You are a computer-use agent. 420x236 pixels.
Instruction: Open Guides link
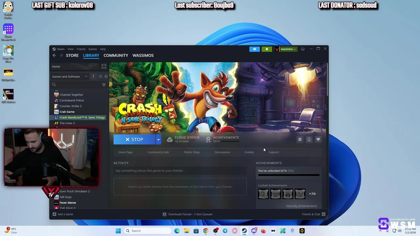249,152
